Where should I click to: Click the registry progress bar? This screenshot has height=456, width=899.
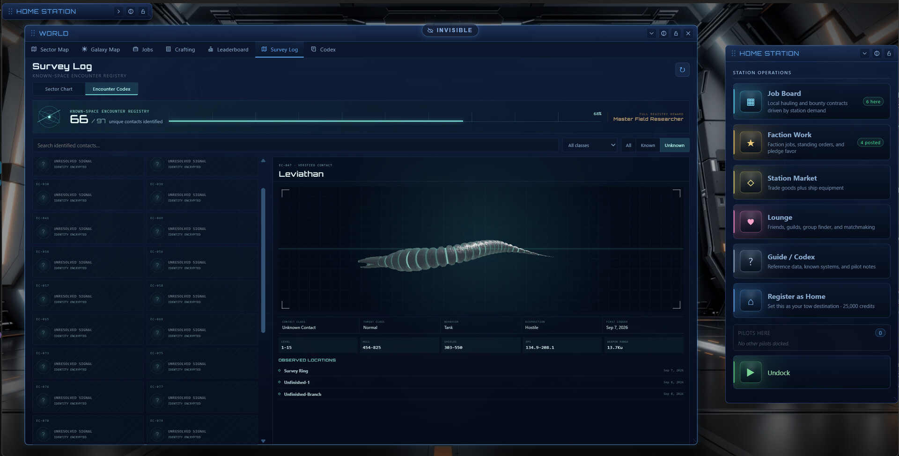[385, 121]
